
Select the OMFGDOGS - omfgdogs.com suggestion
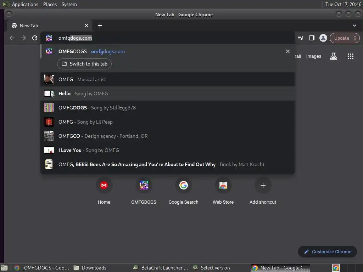click(168, 51)
